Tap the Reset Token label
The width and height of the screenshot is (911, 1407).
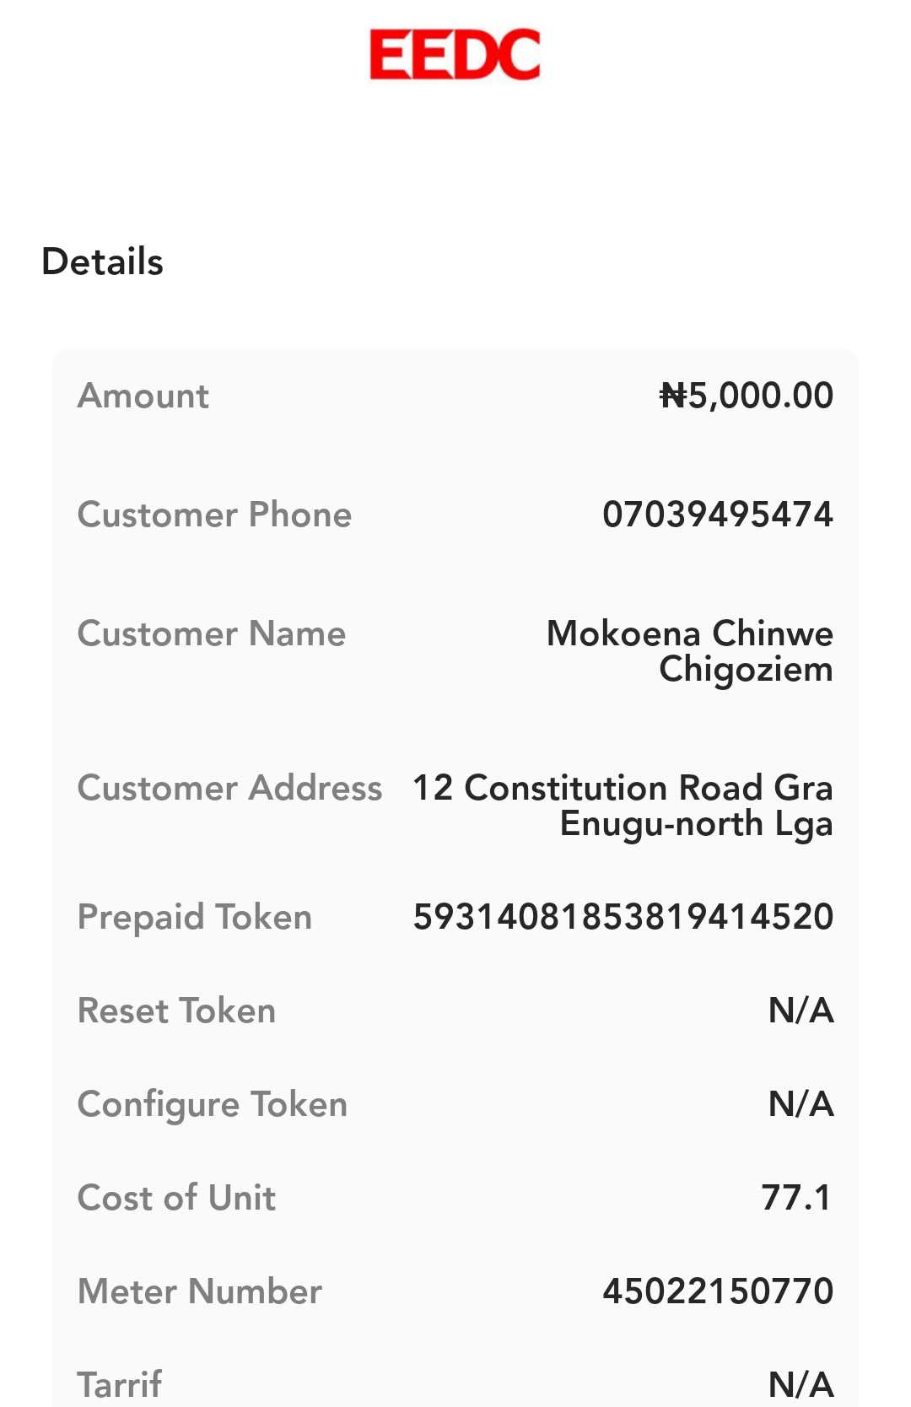pos(176,1011)
